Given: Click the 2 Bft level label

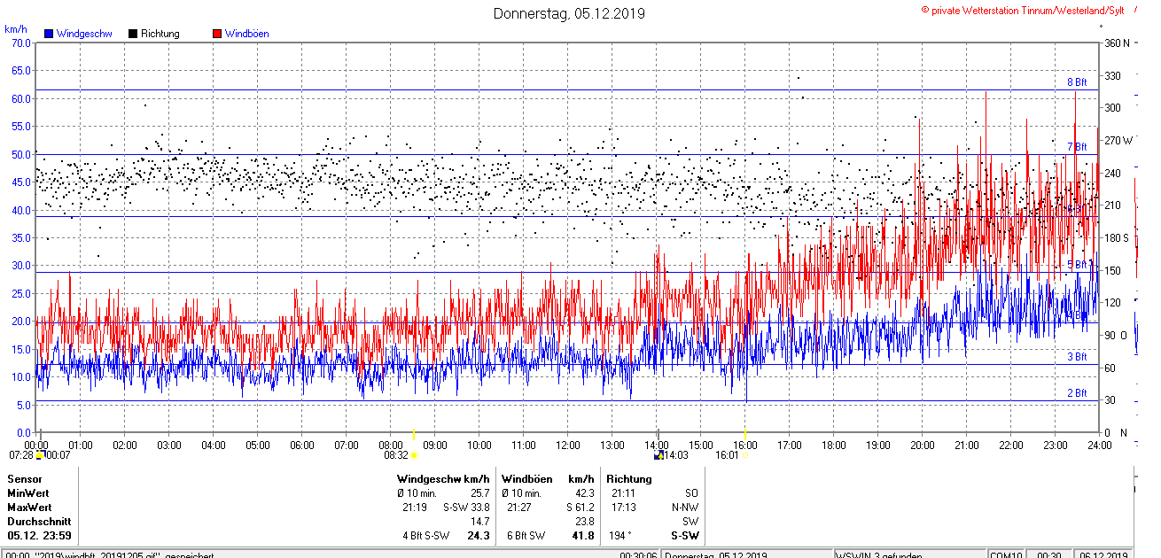Looking at the screenshot, I should coord(1076,393).
